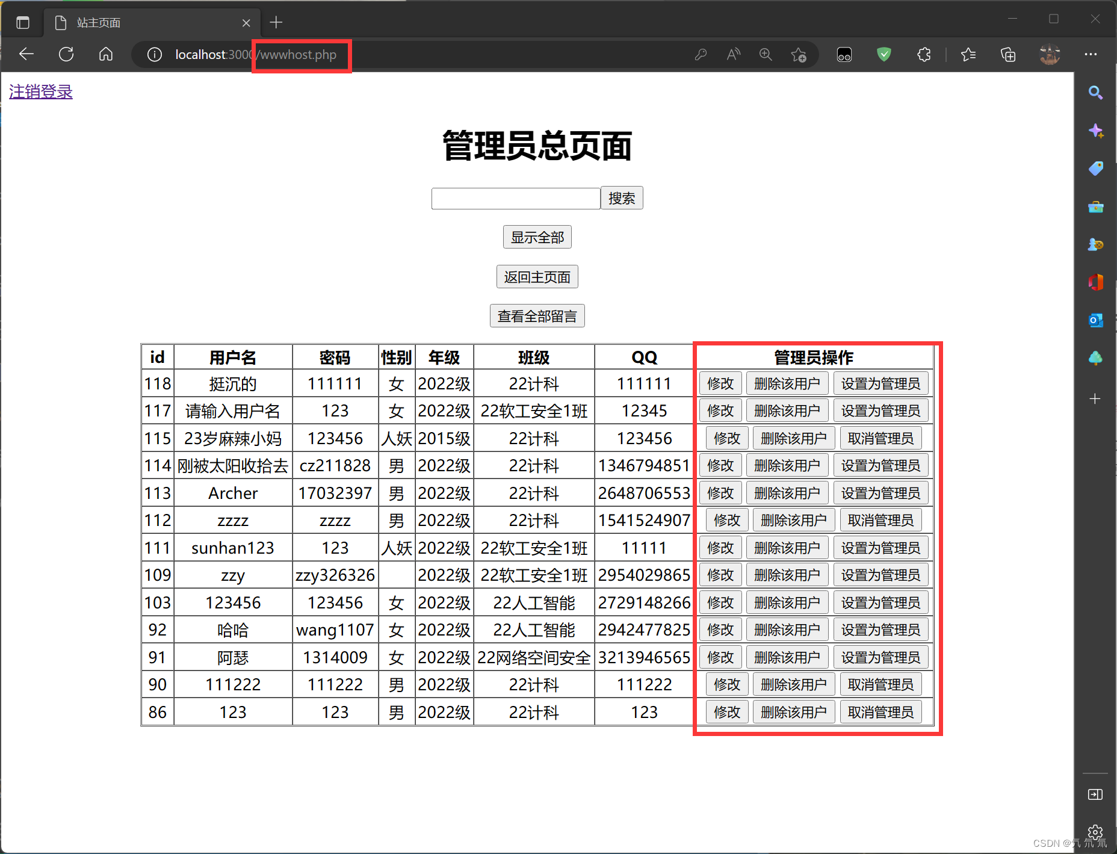Open the green tree sidebar icon
This screenshot has height=854, width=1117.
click(1095, 358)
